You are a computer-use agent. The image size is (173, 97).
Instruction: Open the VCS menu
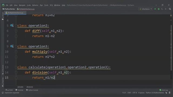tap(51, 5)
